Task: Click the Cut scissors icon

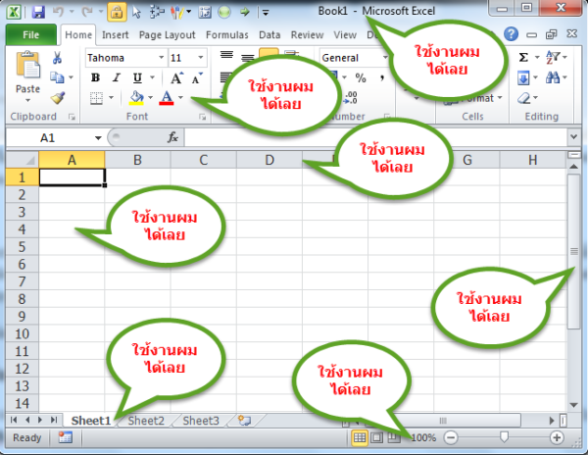Action: [x=58, y=58]
